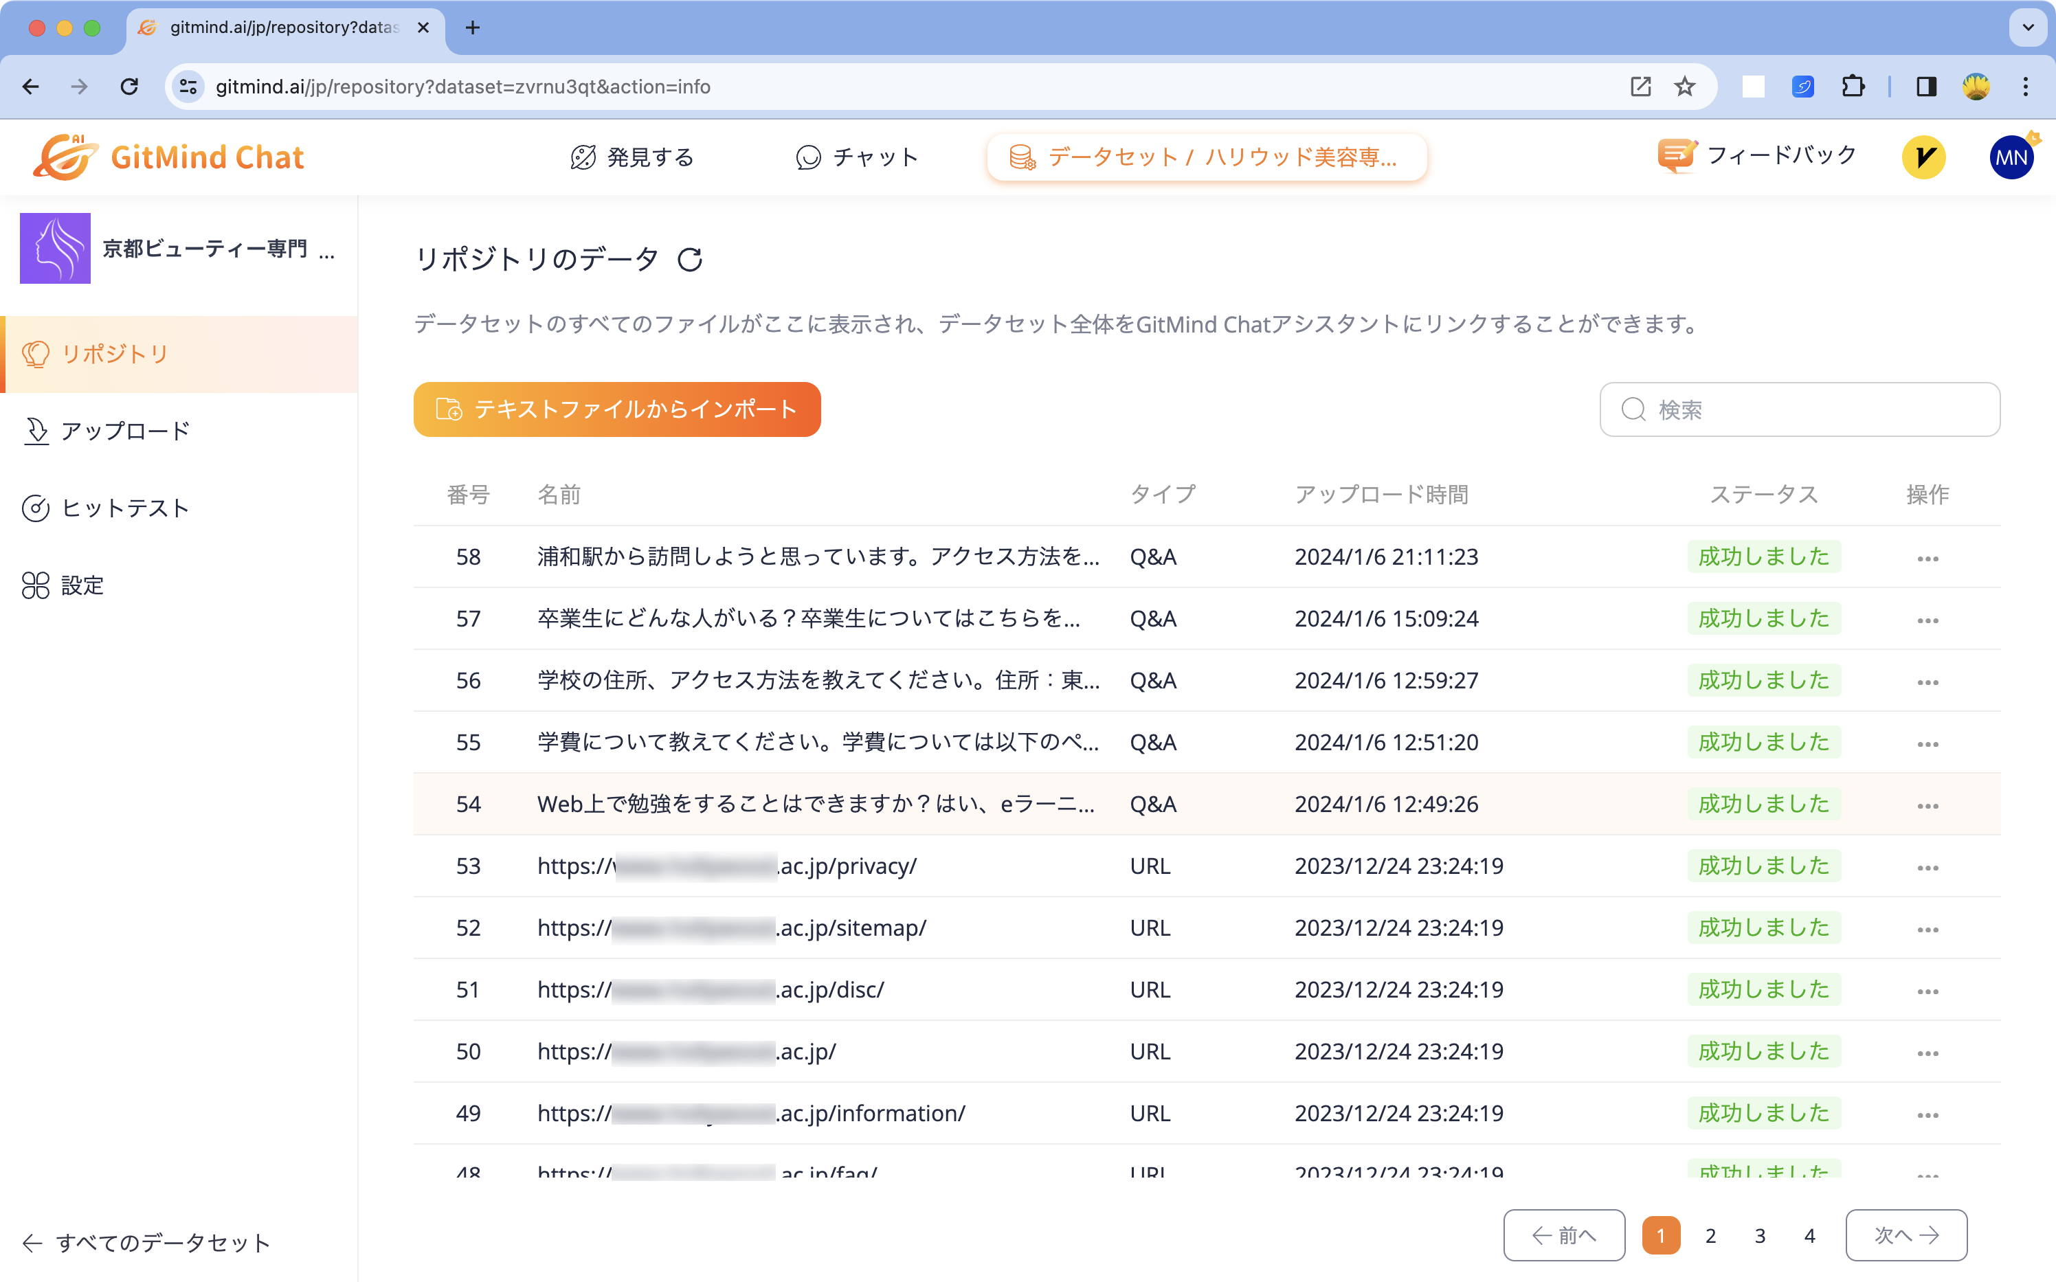Click the テキストファイルからインポート button
Image resolution: width=2056 pixels, height=1282 pixels.
616,409
